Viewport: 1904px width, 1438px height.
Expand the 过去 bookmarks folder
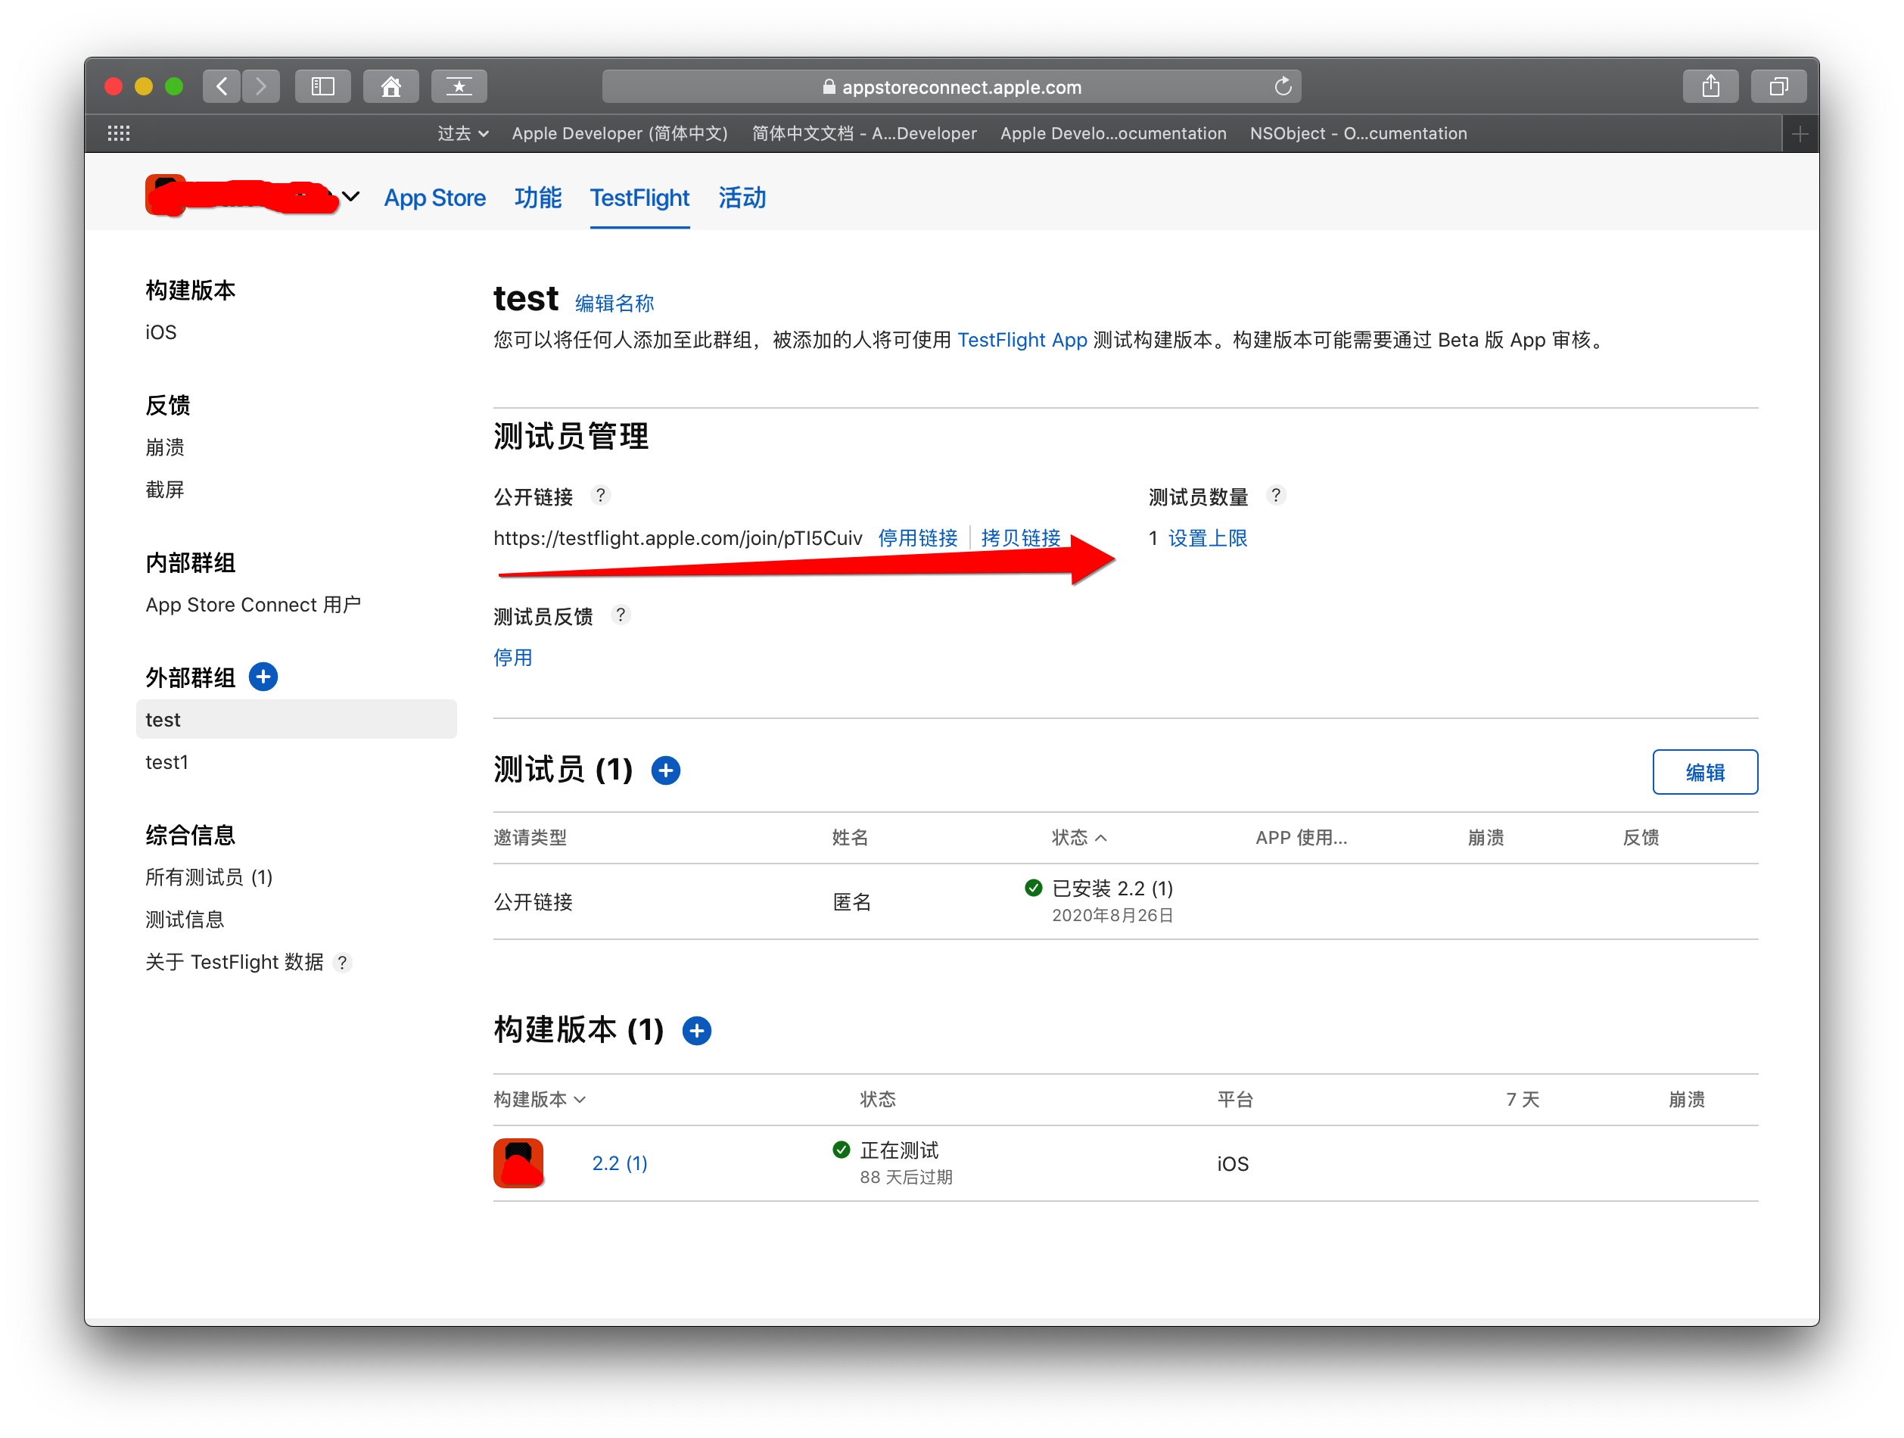click(x=463, y=133)
